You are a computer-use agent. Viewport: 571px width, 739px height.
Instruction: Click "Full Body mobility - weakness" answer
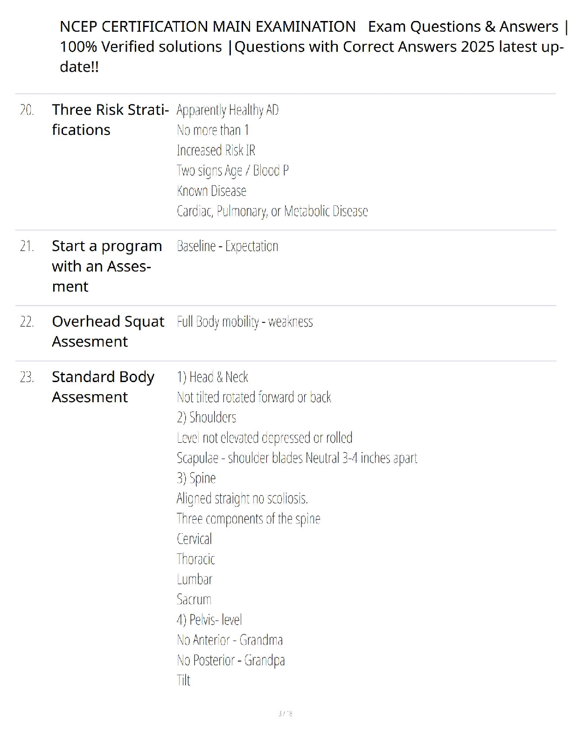tap(244, 321)
